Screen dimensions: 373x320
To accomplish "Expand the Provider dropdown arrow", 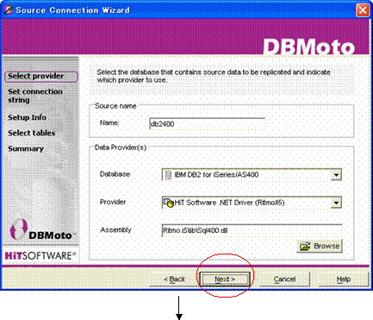I will tap(336, 203).
